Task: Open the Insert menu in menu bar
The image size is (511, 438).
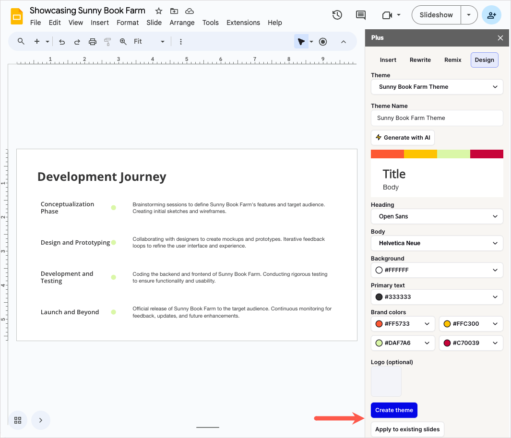Action: (x=100, y=23)
